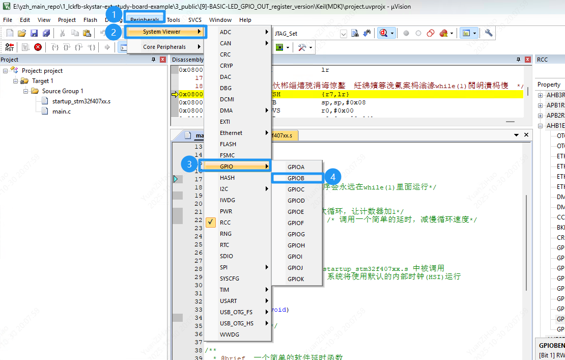The width and height of the screenshot is (565, 360).
Task: Toggle the checked RCC peripheral entry
Action: tap(225, 223)
